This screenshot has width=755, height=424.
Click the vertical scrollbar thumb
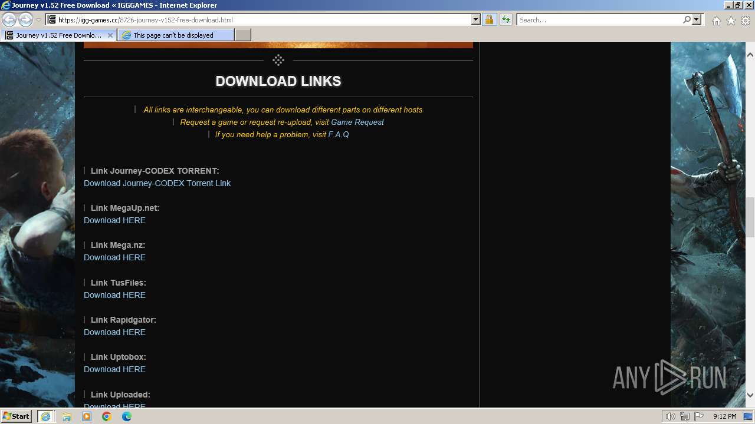[750, 217]
